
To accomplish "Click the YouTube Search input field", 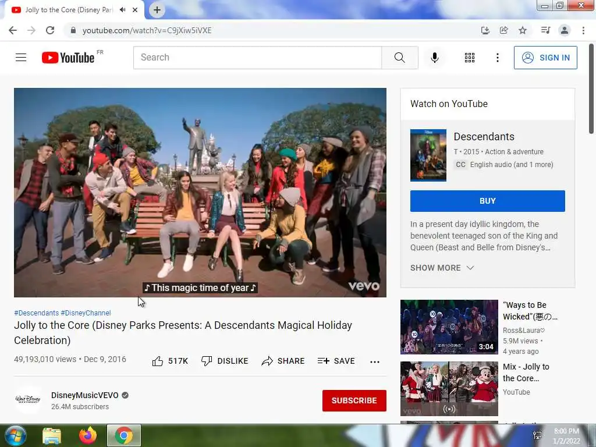I will point(257,58).
